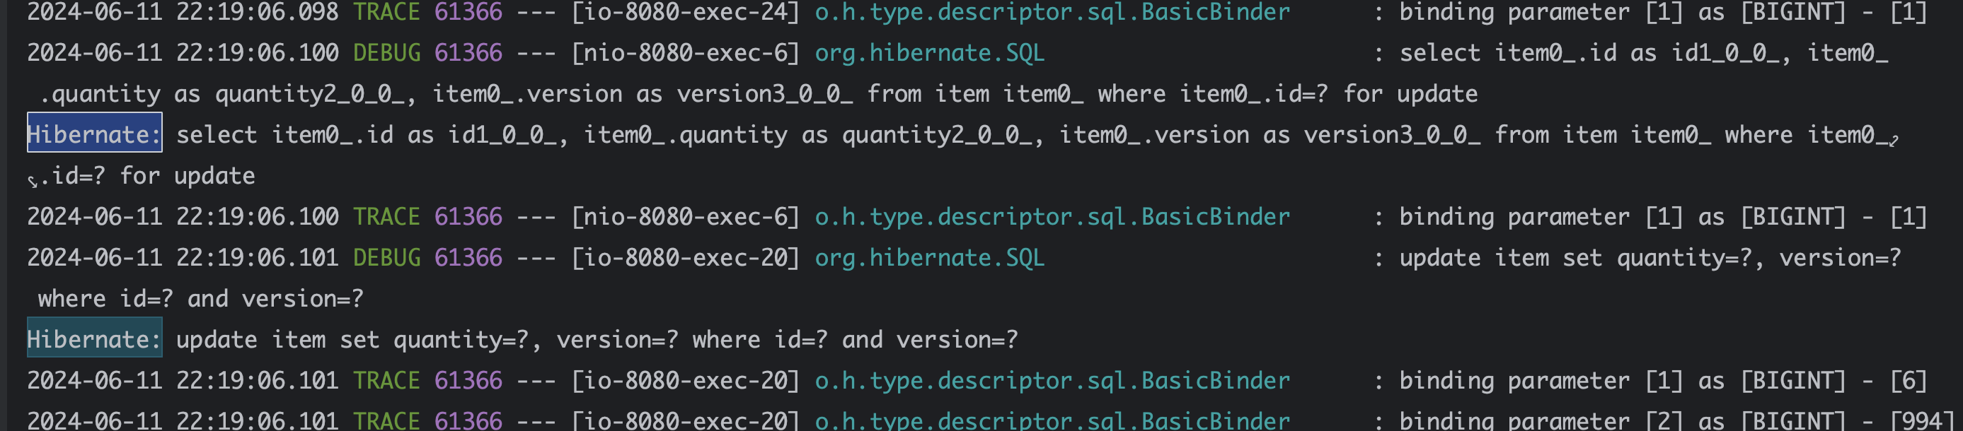
Task: Click the BasicBinder logger on the nio-8080-exec-6 line
Action: click(x=1052, y=216)
